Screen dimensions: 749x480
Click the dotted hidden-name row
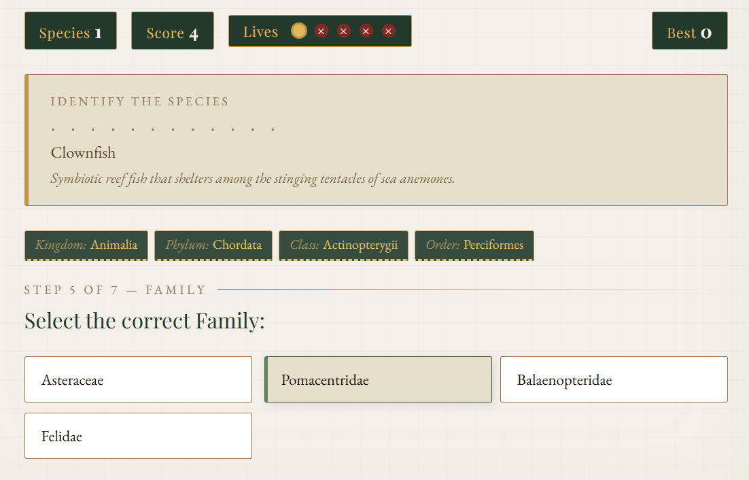[x=163, y=128]
